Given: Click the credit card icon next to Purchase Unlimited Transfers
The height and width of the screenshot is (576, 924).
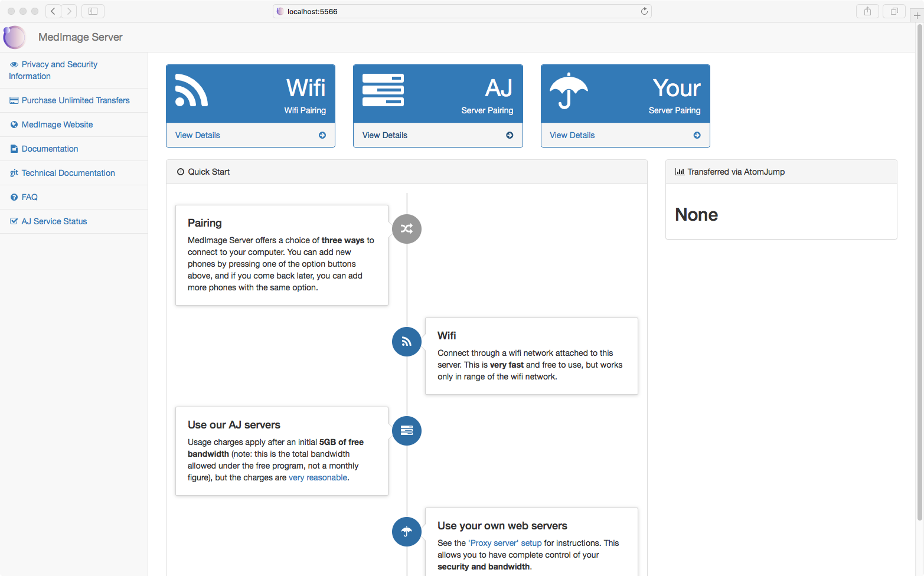Looking at the screenshot, I should tap(14, 100).
